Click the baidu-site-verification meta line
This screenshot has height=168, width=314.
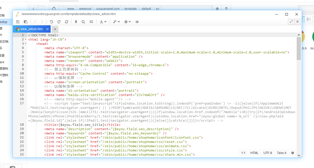coord(104,95)
